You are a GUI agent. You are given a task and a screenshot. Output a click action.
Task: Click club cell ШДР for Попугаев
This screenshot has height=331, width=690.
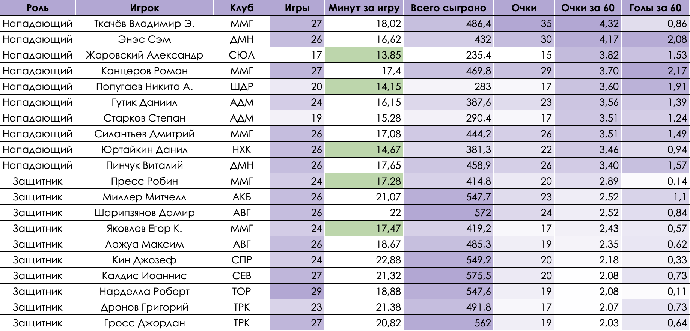[241, 87]
